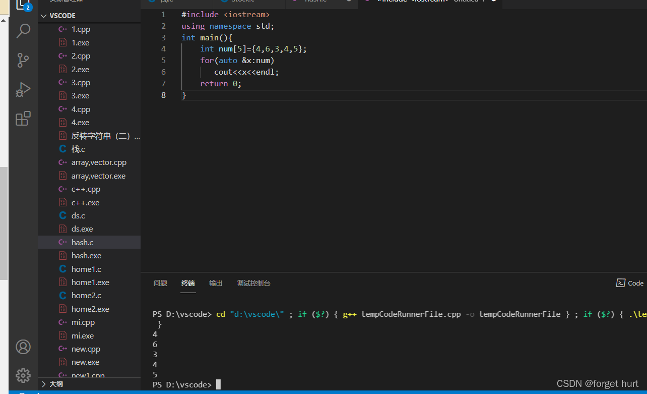Select home1.exe in the file tree

point(89,282)
